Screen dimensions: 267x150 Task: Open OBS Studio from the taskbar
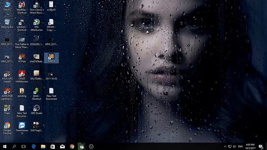click(91, 146)
